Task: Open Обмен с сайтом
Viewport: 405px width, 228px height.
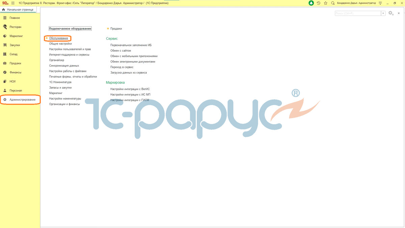Action: (x=121, y=51)
